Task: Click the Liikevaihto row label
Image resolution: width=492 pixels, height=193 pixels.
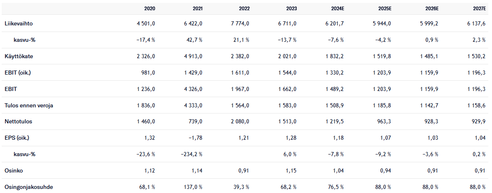Action: pos(18,24)
